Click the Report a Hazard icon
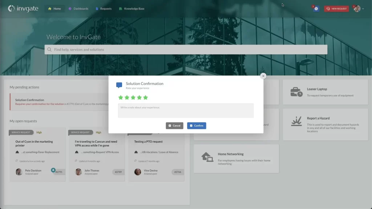Viewport: 372px width, 209px height. 296,121
